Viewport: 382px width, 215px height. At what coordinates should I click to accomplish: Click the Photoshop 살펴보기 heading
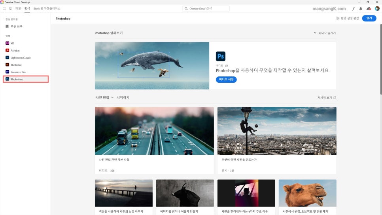109,33
